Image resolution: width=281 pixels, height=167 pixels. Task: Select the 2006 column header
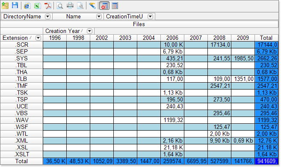click(x=172, y=38)
